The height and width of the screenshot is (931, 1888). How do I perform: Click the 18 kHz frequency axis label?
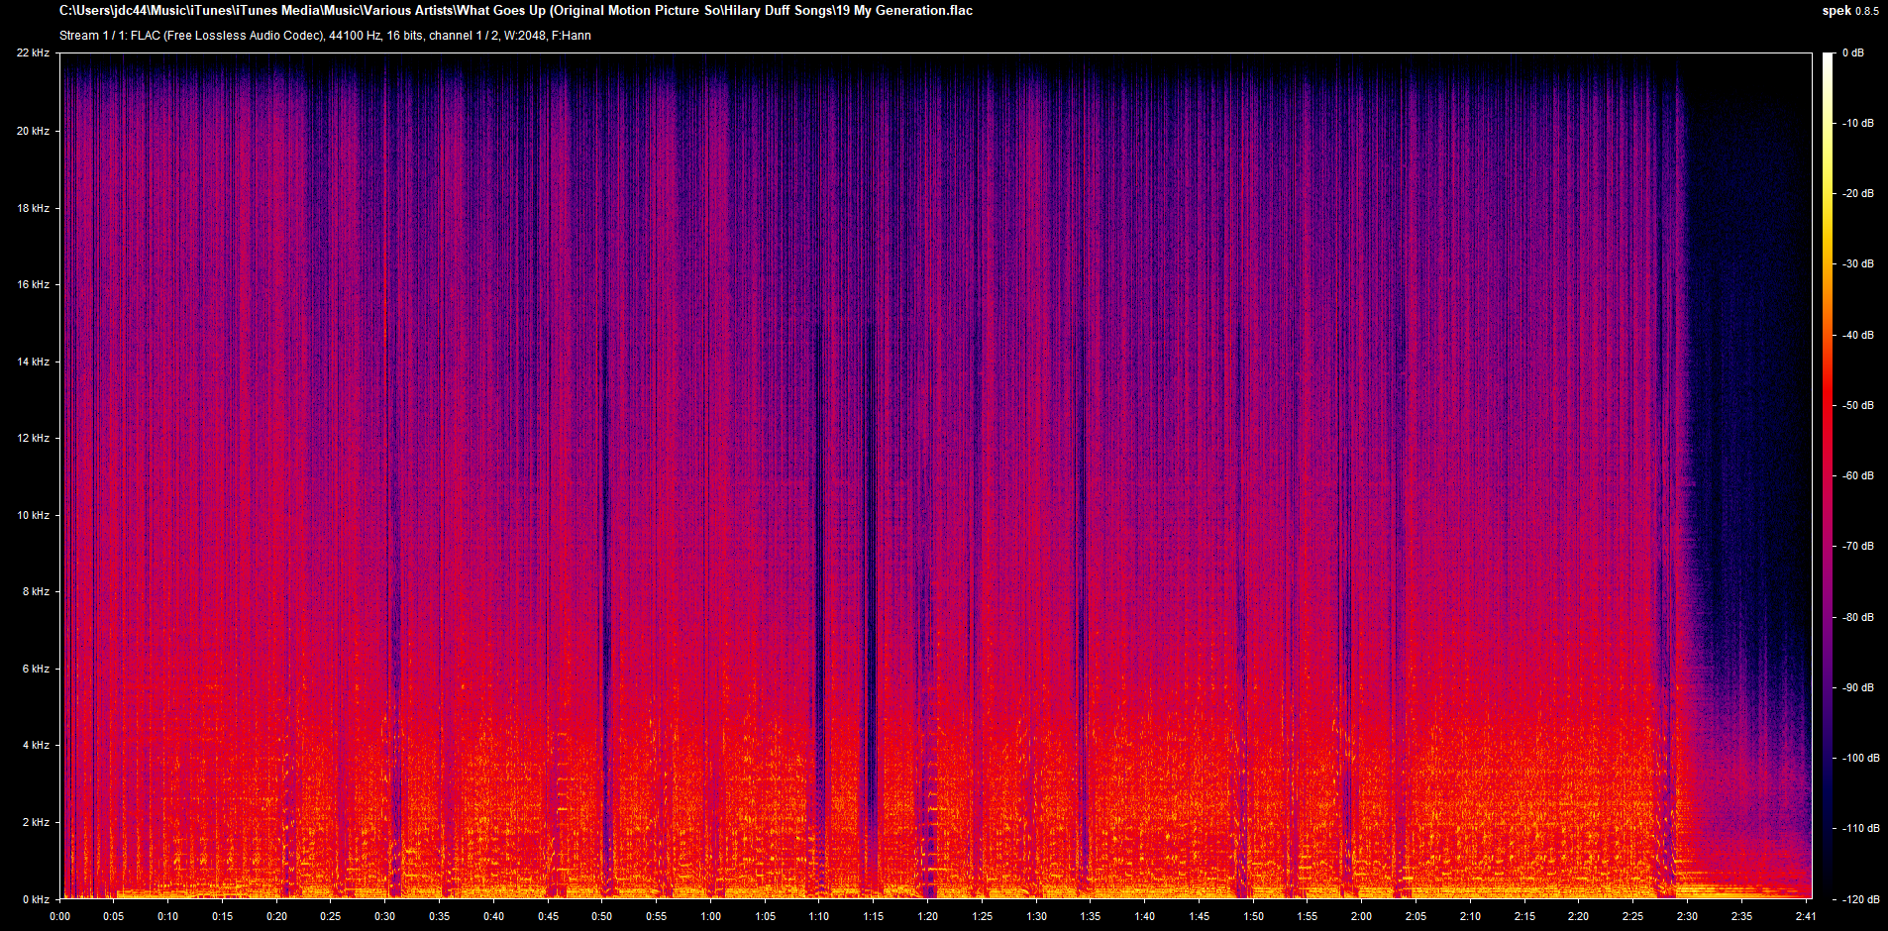point(33,208)
